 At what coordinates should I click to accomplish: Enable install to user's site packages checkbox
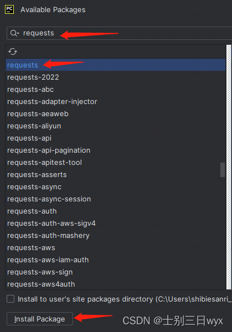pos(10,299)
